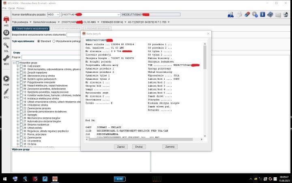This screenshot has width=292, height=183.
Task: Check the 20 Chłodzenie silnika checkbox
Action: (x=21, y=105)
